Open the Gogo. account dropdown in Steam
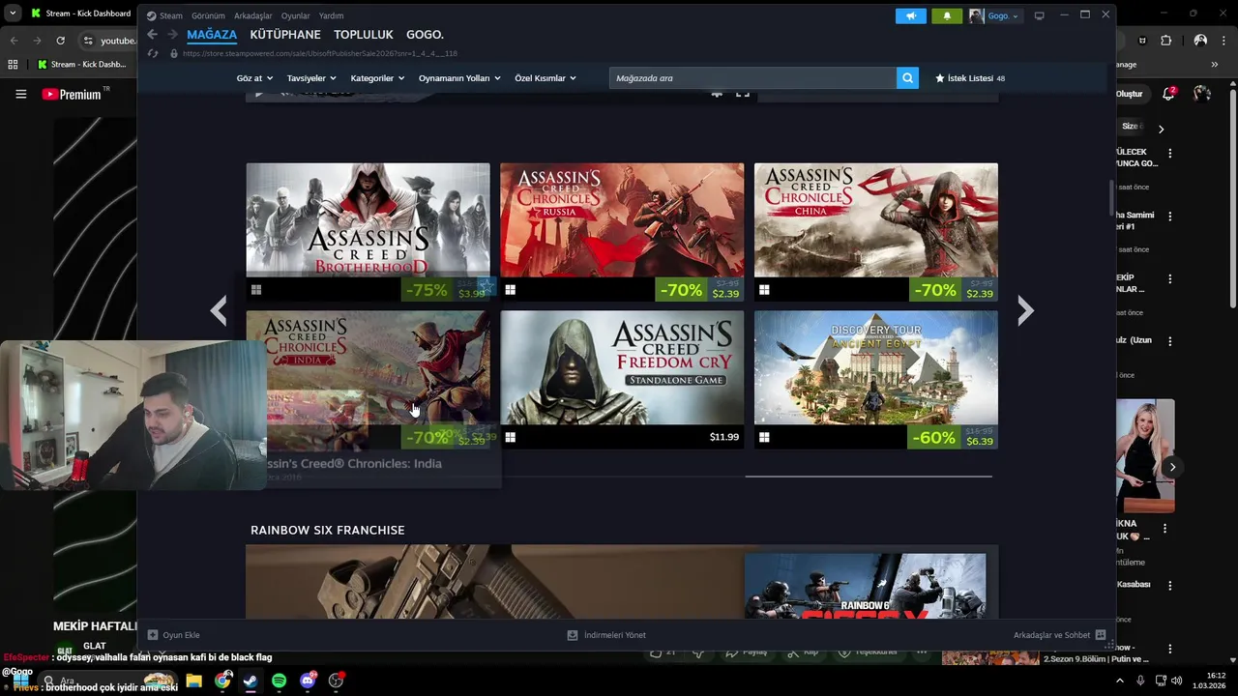The image size is (1238, 696). click(x=994, y=15)
